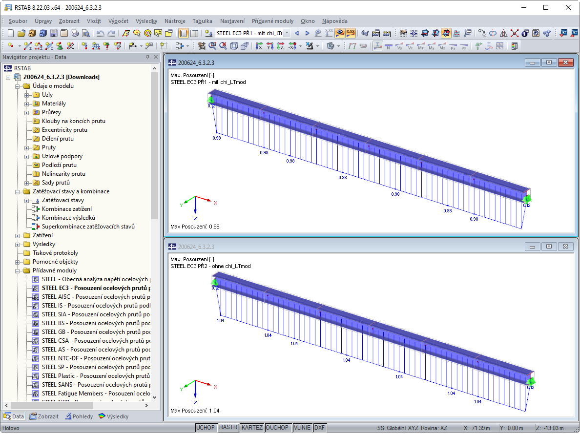This screenshot has height=435, width=580.
Task: Expand the Sady prutů tree node
Action: (x=27, y=183)
